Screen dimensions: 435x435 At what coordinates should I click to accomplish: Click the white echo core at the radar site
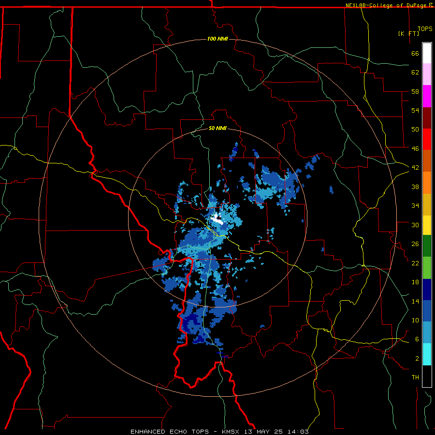(217, 219)
